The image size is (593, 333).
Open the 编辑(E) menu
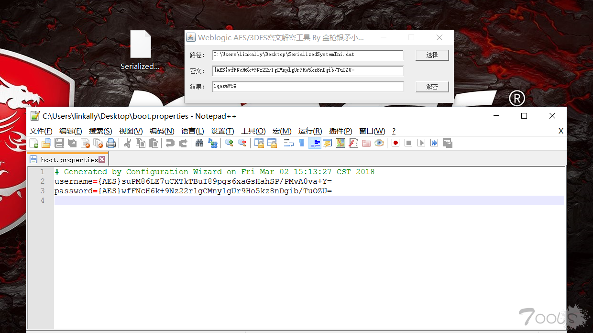pyautogui.click(x=71, y=131)
